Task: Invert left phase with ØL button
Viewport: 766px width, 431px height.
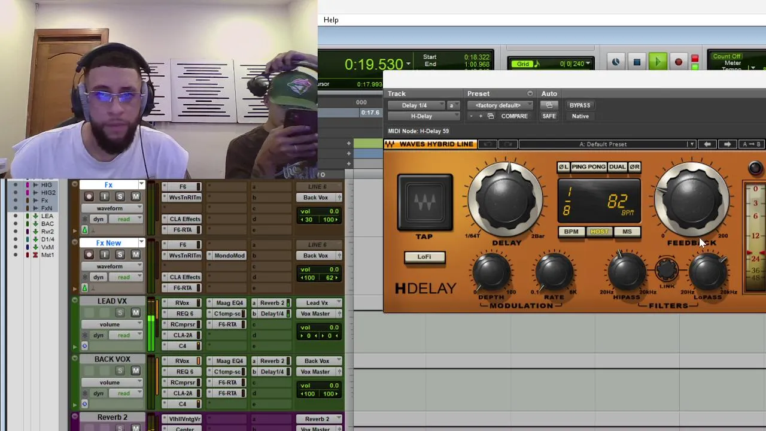Action: click(x=563, y=167)
